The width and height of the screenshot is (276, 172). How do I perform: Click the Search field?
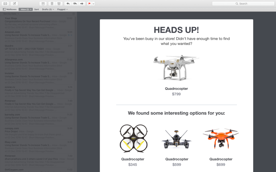tap(243, 3)
